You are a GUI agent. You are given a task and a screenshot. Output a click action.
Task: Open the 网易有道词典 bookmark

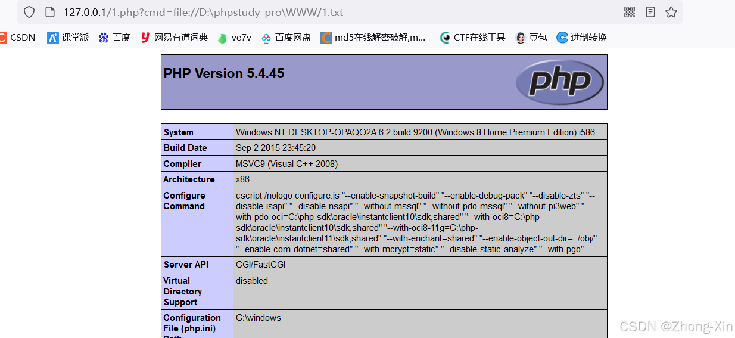174,38
